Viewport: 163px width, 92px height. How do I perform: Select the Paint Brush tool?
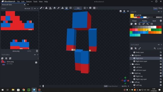click(x=41, y=8)
